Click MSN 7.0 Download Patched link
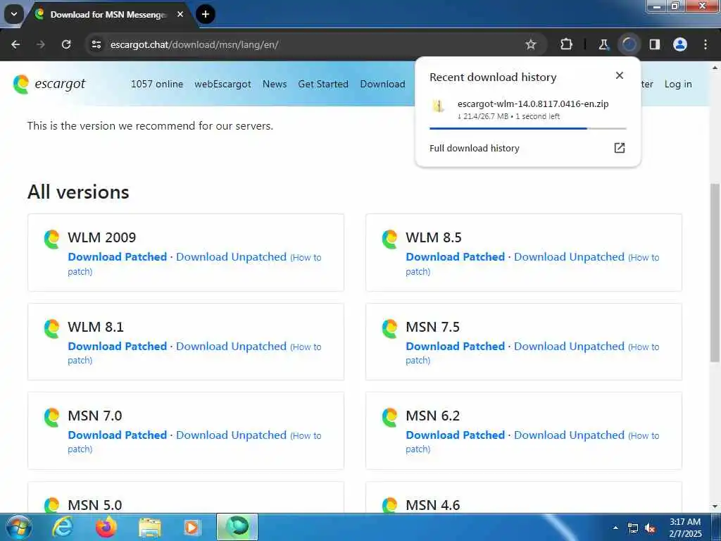Screen dimensions: 721x541 [118, 435]
